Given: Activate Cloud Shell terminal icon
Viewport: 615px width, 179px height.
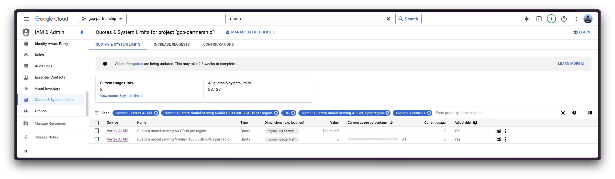Looking at the screenshot, I should click(539, 19).
